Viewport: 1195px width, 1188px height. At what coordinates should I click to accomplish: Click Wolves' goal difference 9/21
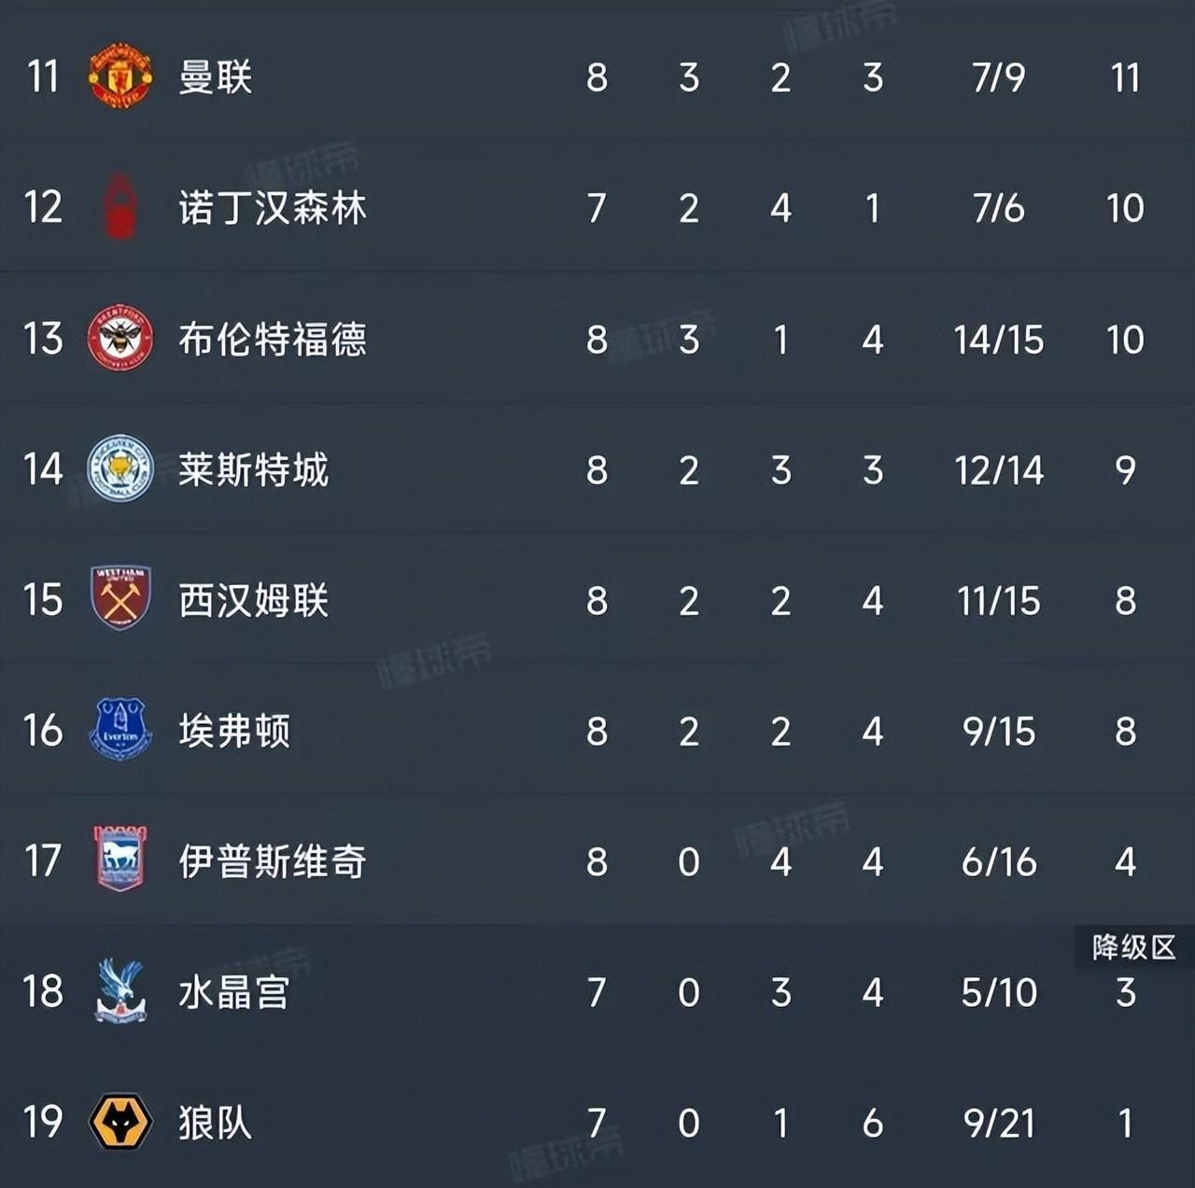coord(1001,1125)
